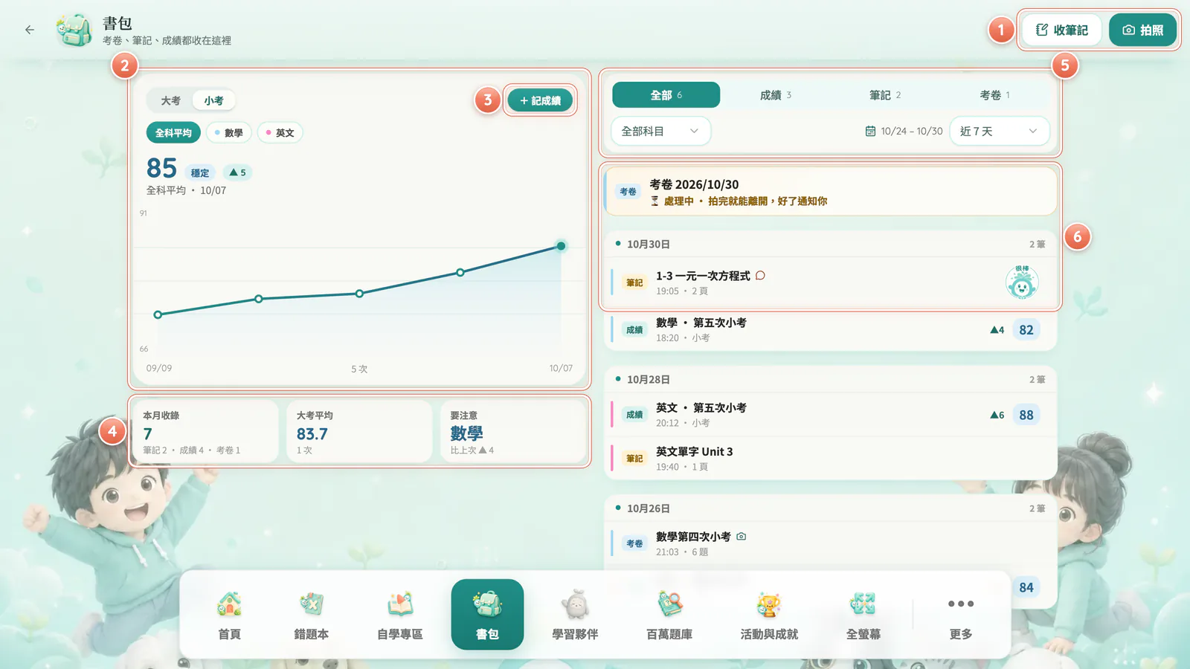Go back with the arrow icon
1190x669 pixels.
click(x=30, y=30)
